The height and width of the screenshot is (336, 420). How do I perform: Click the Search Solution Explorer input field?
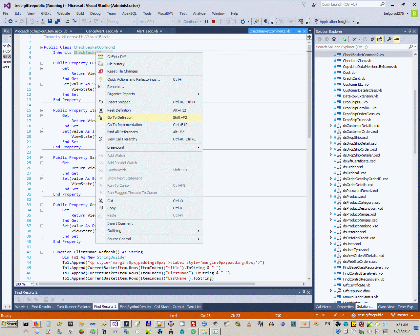[361, 47]
